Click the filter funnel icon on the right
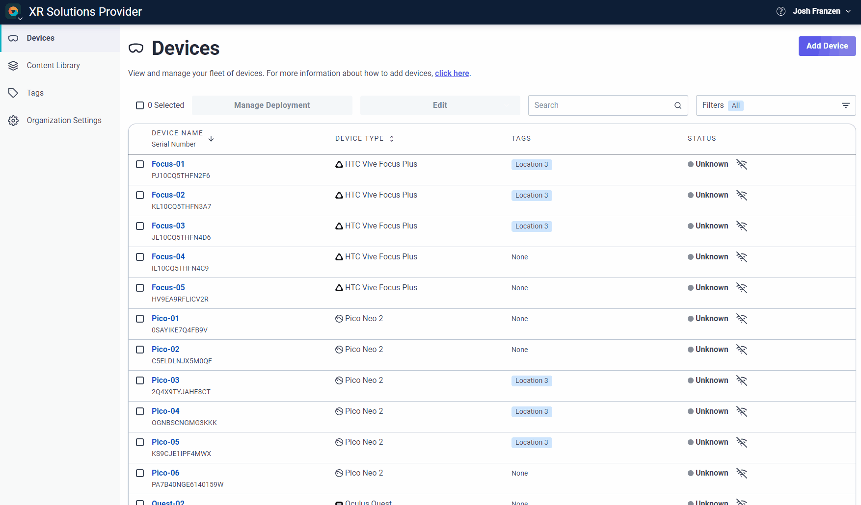Screen dimensions: 861x505 coord(846,105)
